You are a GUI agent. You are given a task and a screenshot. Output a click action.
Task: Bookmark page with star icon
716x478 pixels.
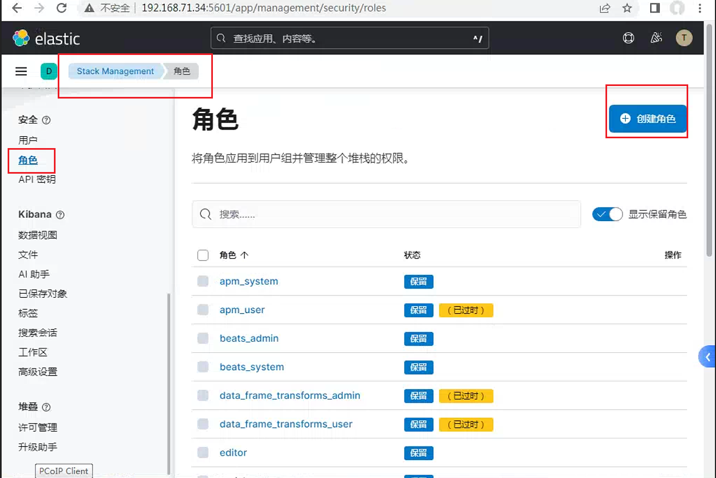[627, 8]
